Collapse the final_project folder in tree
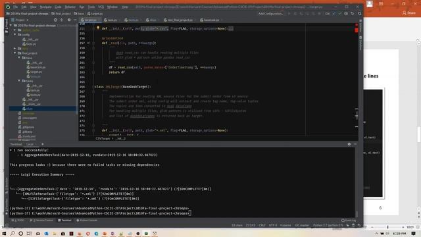Screen dimensions: 421x237 click(x=15, y=53)
